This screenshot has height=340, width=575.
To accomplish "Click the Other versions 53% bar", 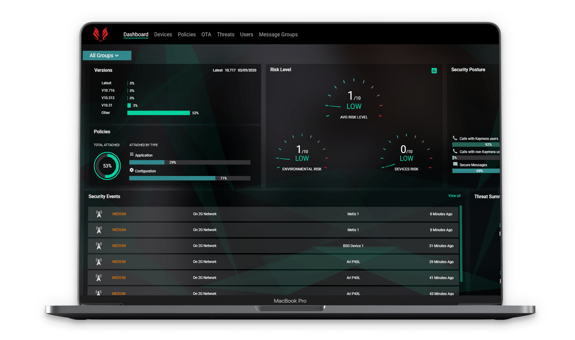I will coord(158,113).
